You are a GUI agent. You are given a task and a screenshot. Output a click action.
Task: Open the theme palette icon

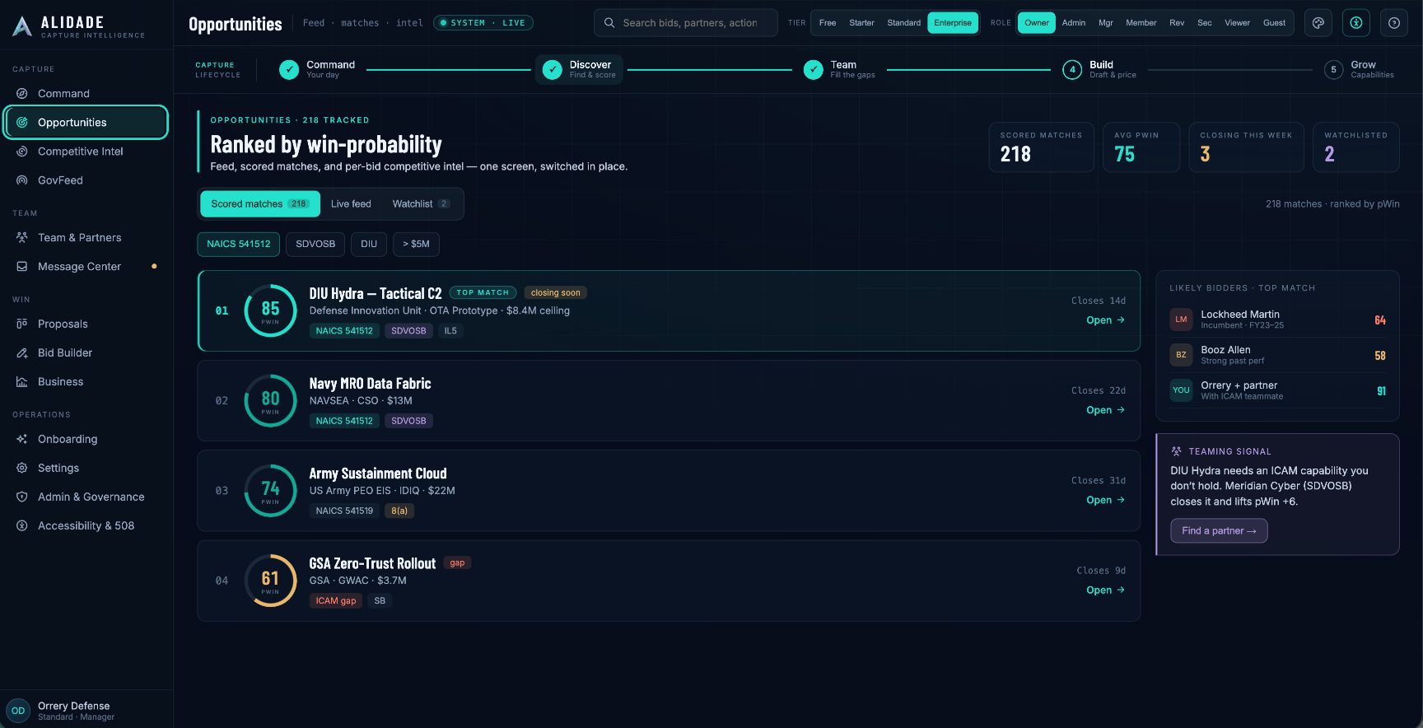1318,23
